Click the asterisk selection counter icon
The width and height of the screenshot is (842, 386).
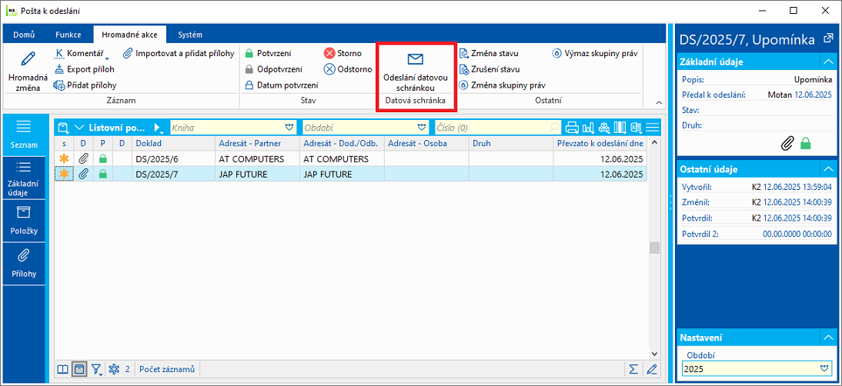click(115, 369)
